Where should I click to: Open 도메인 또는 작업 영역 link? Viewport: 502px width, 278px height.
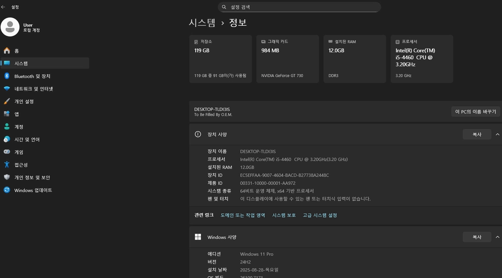click(243, 215)
